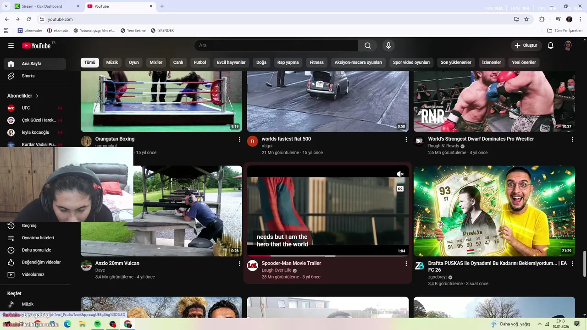Open Chrome extensions puzzle icon
The image size is (587, 330).
(542, 19)
